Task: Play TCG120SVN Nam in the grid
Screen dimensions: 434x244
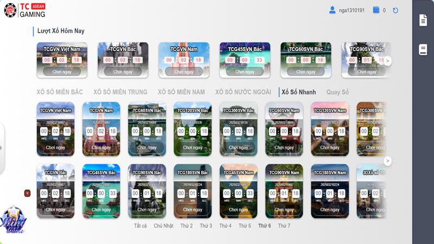Action: (x=330, y=147)
